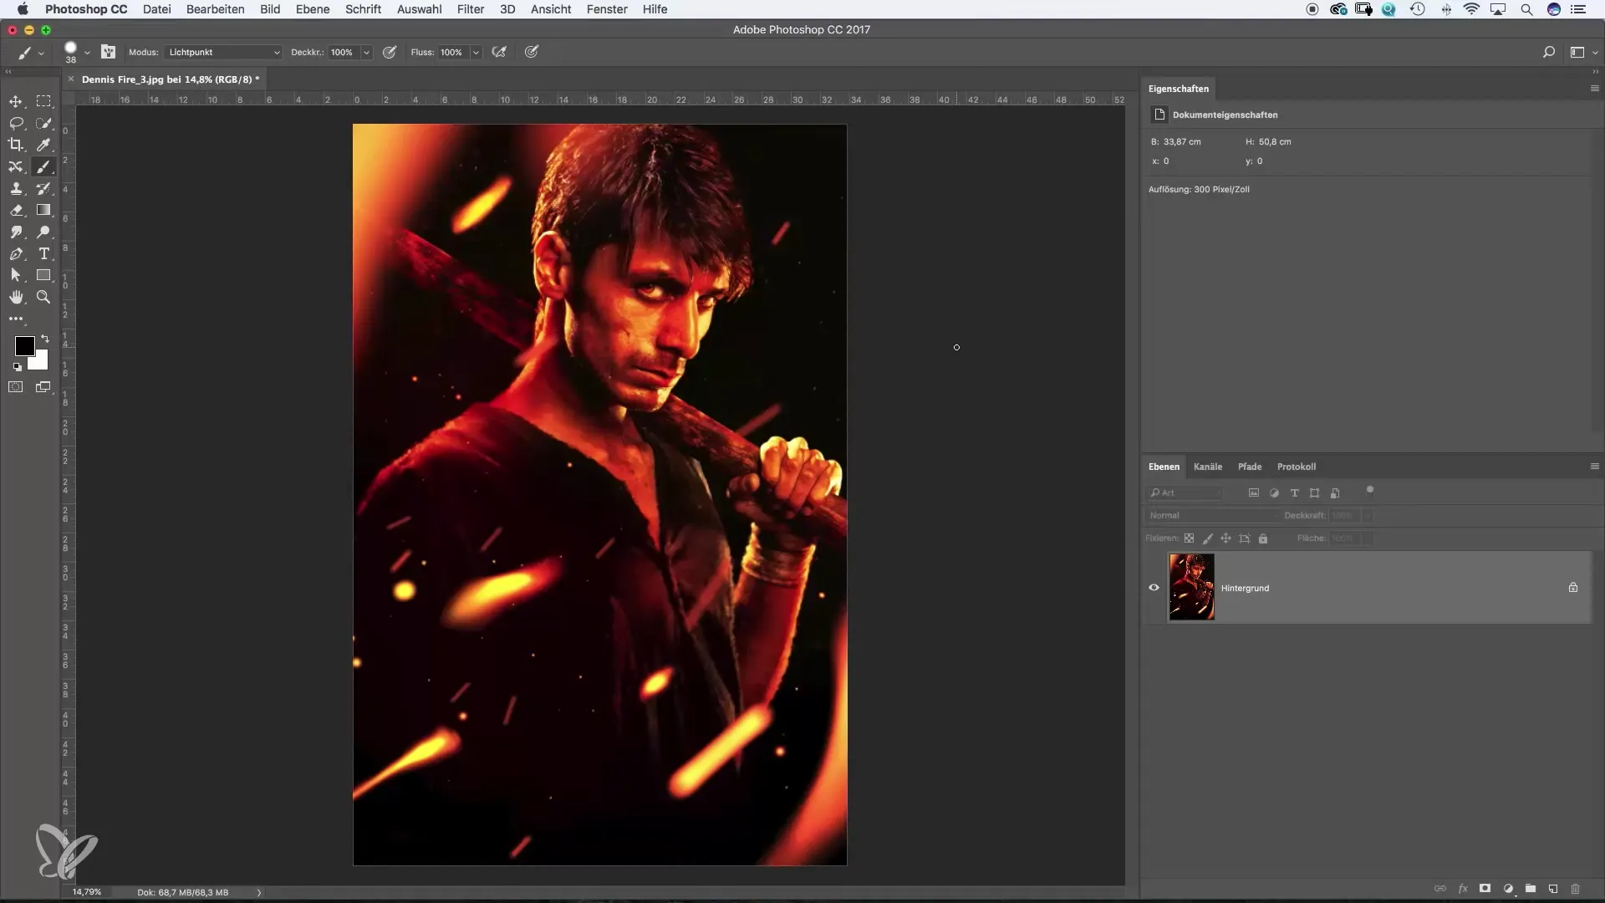Select the Path Selection tool
1605x903 pixels.
pos(16,275)
